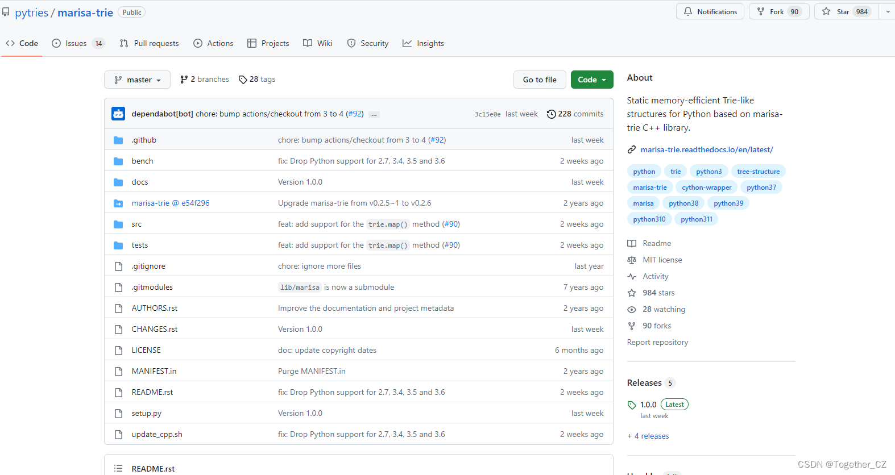This screenshot has width=895, height=475.
Task: Select the cython-wrapper topic tag
Action: pos(707,188)
